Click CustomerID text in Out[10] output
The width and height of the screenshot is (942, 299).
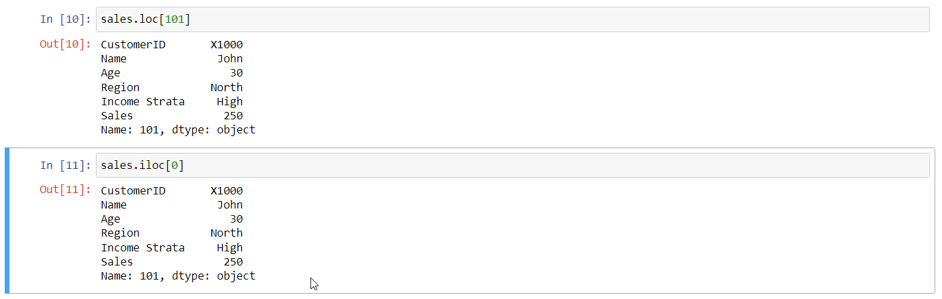[133, 45]
